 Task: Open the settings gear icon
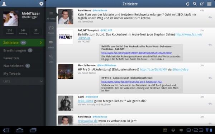click(41, 4)
